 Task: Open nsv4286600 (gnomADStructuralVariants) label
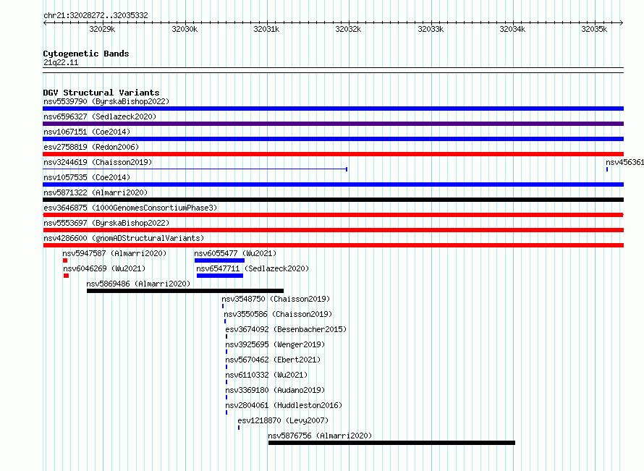[x=124, y=238]
